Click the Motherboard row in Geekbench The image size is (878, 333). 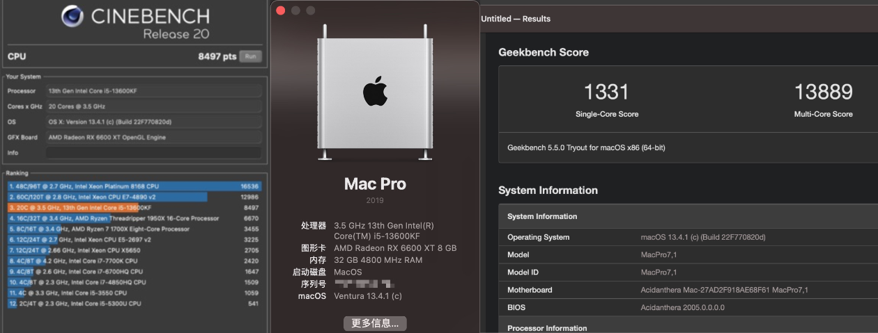point(688,290)
